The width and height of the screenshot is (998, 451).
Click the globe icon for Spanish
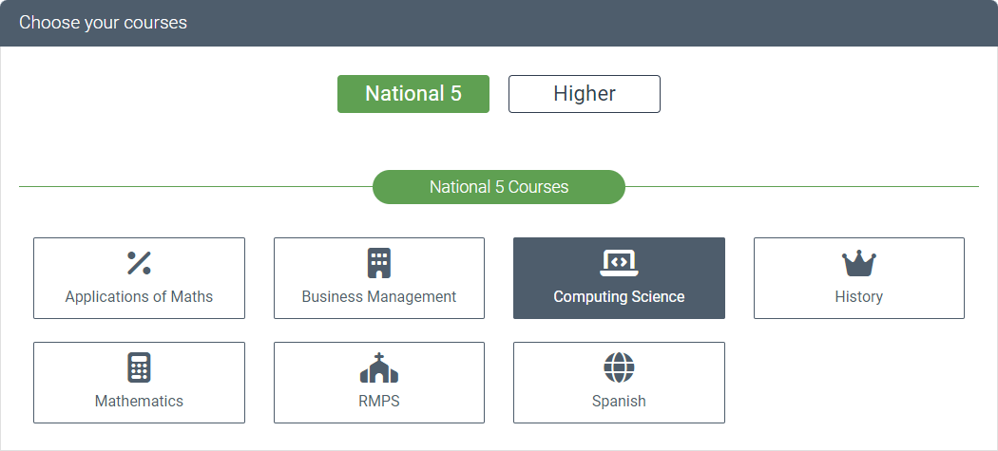coord(619,367)
